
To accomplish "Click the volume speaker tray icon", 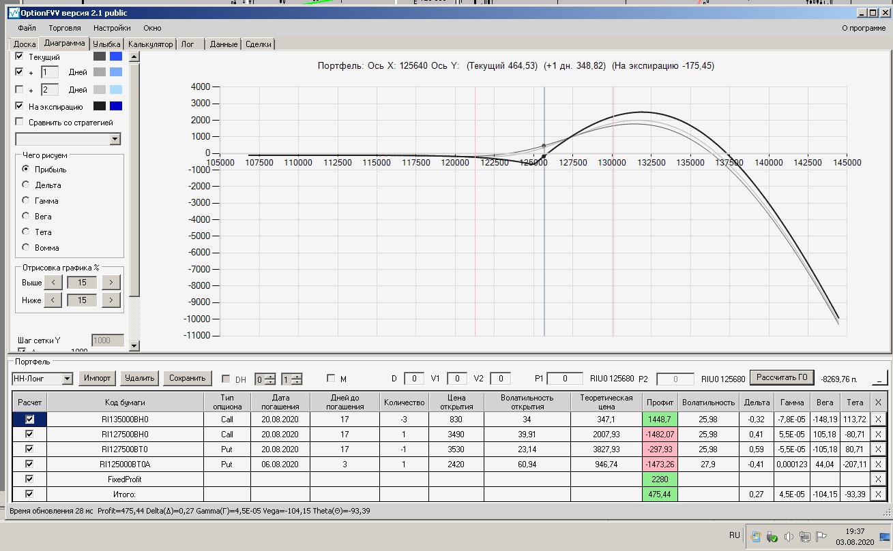I will [788, 537].
